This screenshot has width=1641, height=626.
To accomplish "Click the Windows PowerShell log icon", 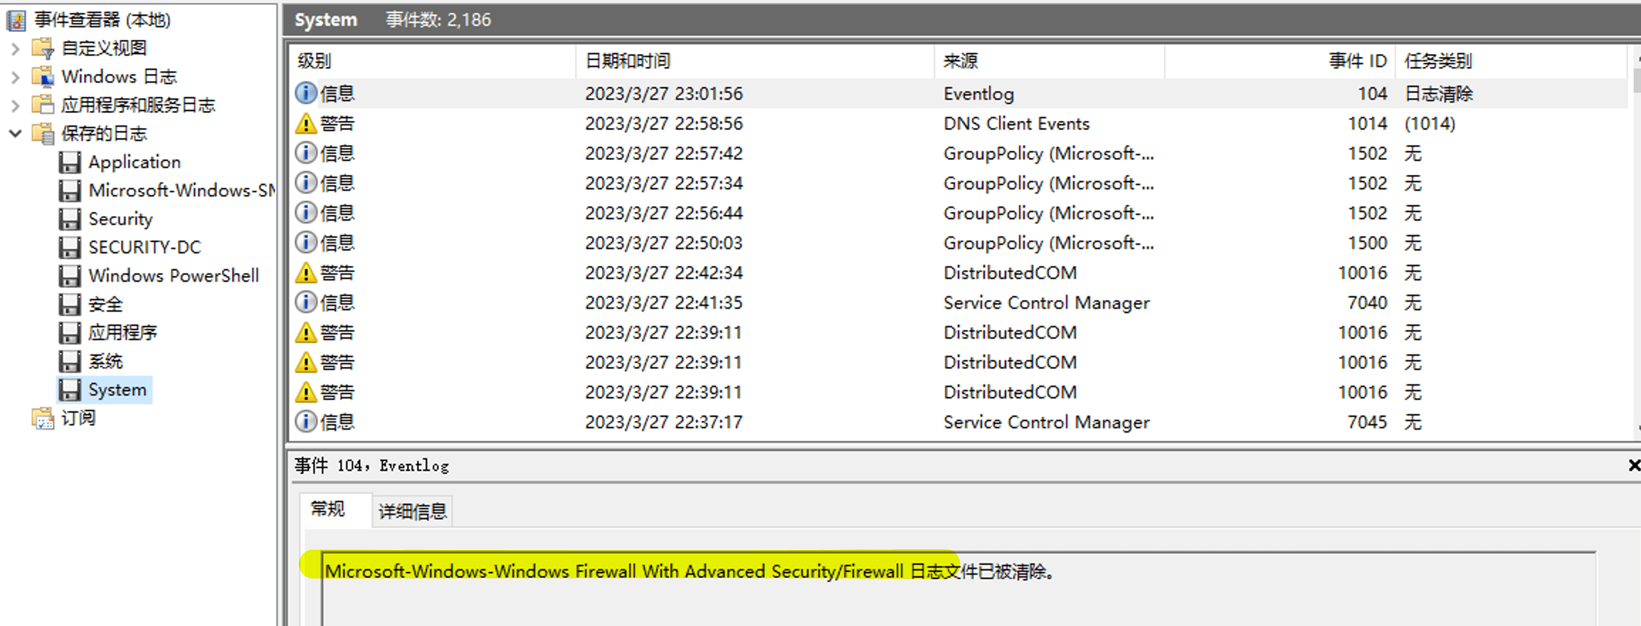I will click(69, 276).
